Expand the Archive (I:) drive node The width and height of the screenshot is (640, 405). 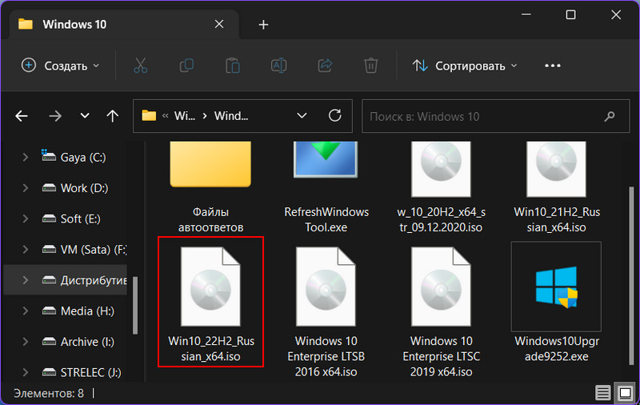pyautogui.click(x=26, y=342)
